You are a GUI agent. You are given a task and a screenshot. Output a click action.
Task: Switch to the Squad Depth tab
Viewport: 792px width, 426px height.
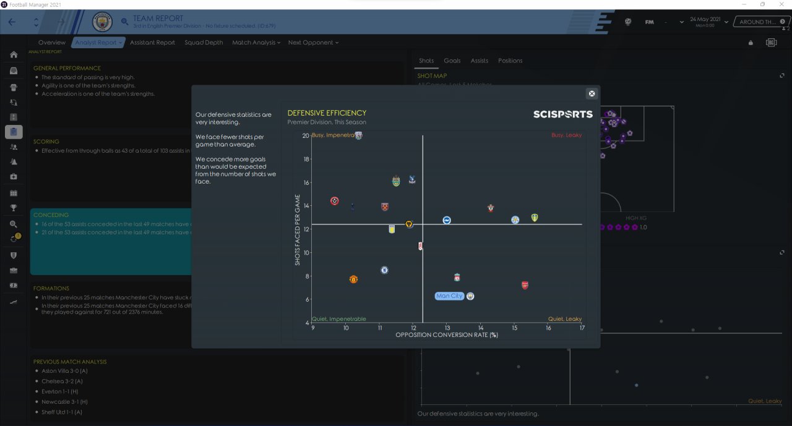204,43
